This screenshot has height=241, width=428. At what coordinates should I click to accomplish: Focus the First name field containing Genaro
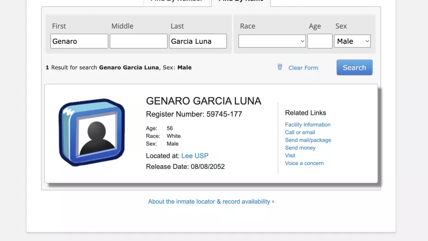(x=79, y=41)
